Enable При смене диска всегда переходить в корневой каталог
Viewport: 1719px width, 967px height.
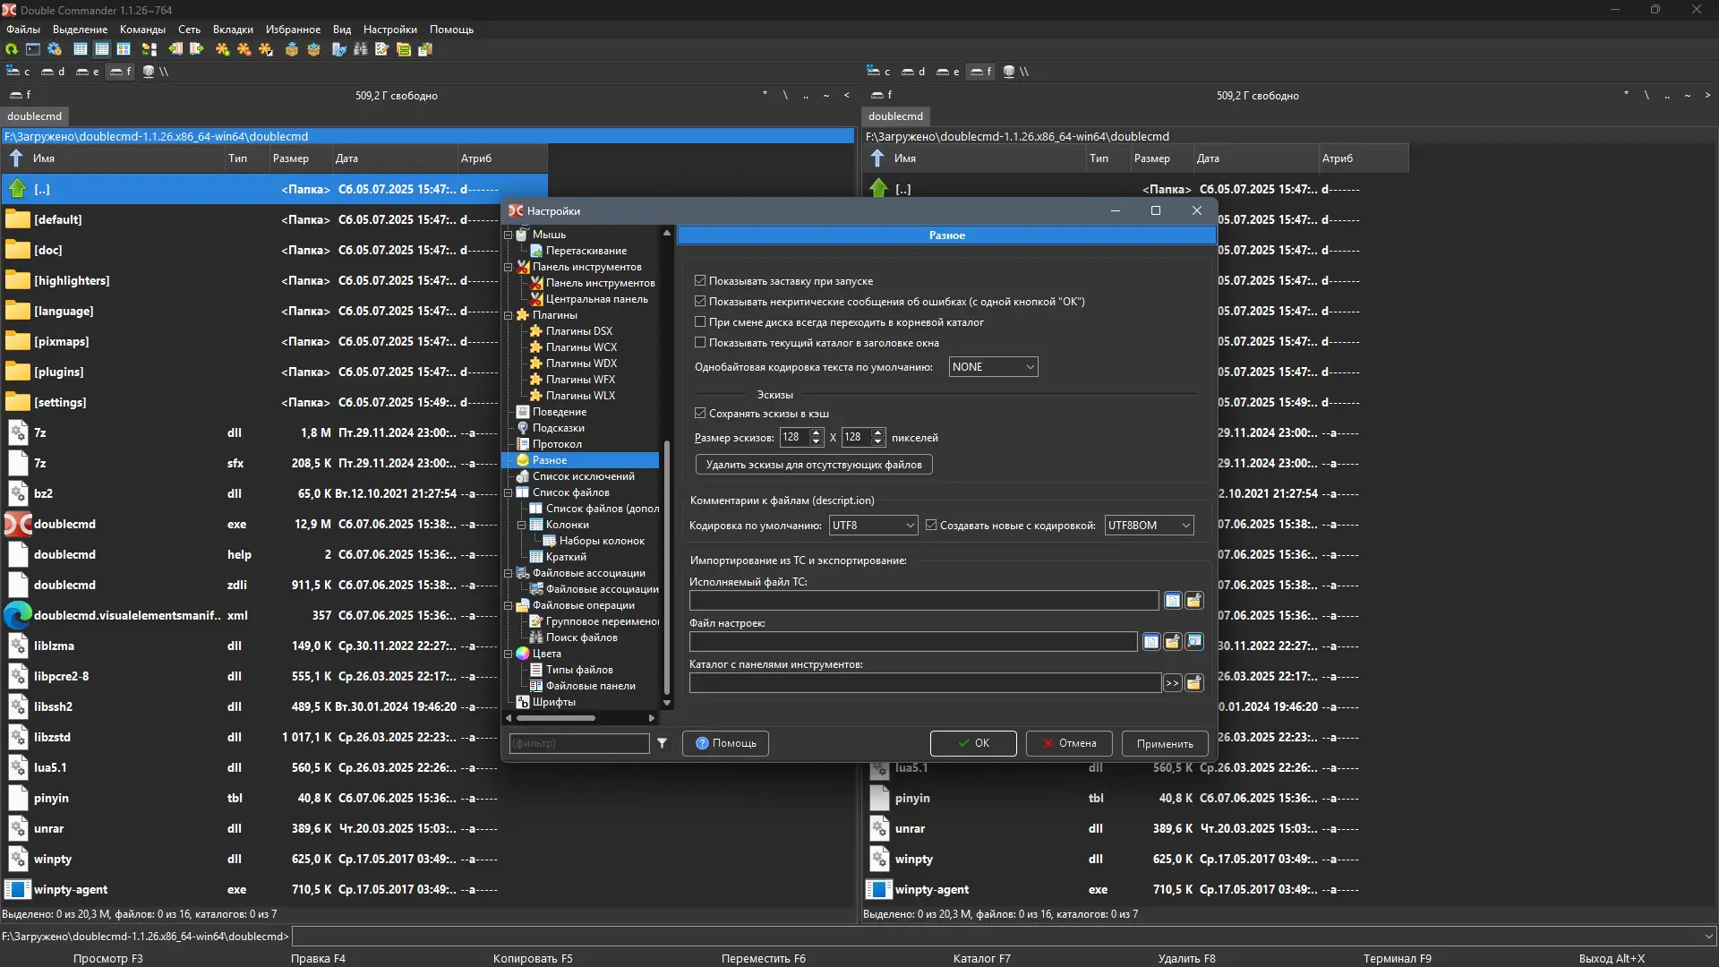click(700, 322)
